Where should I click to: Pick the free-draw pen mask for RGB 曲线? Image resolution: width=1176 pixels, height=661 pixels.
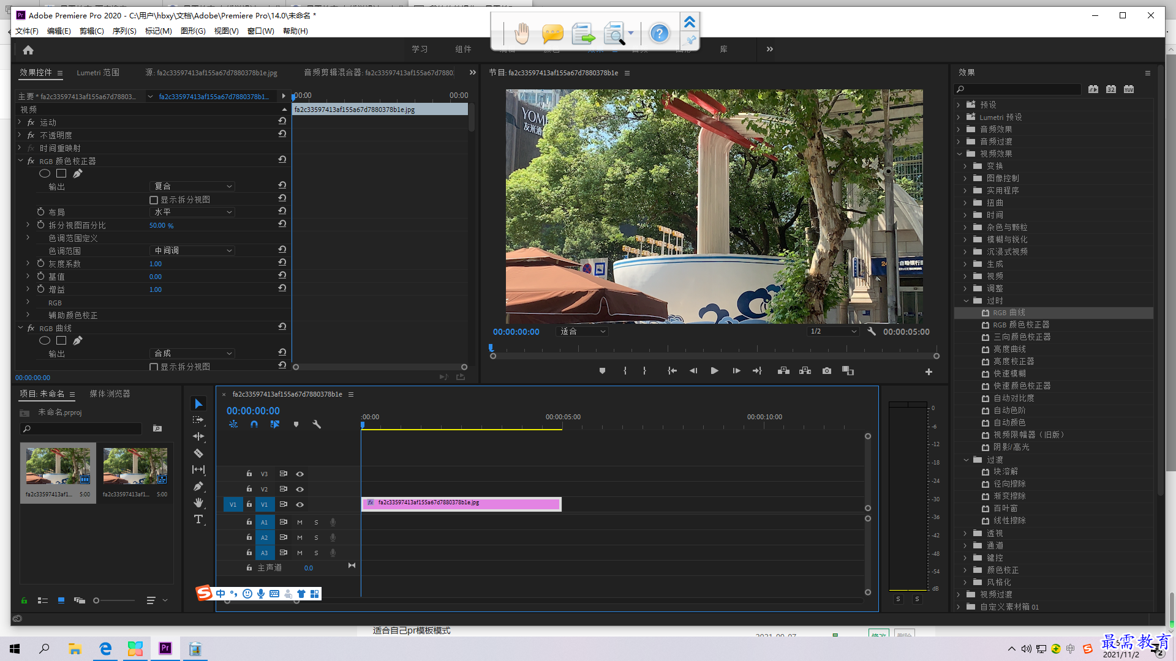(78, 340)
